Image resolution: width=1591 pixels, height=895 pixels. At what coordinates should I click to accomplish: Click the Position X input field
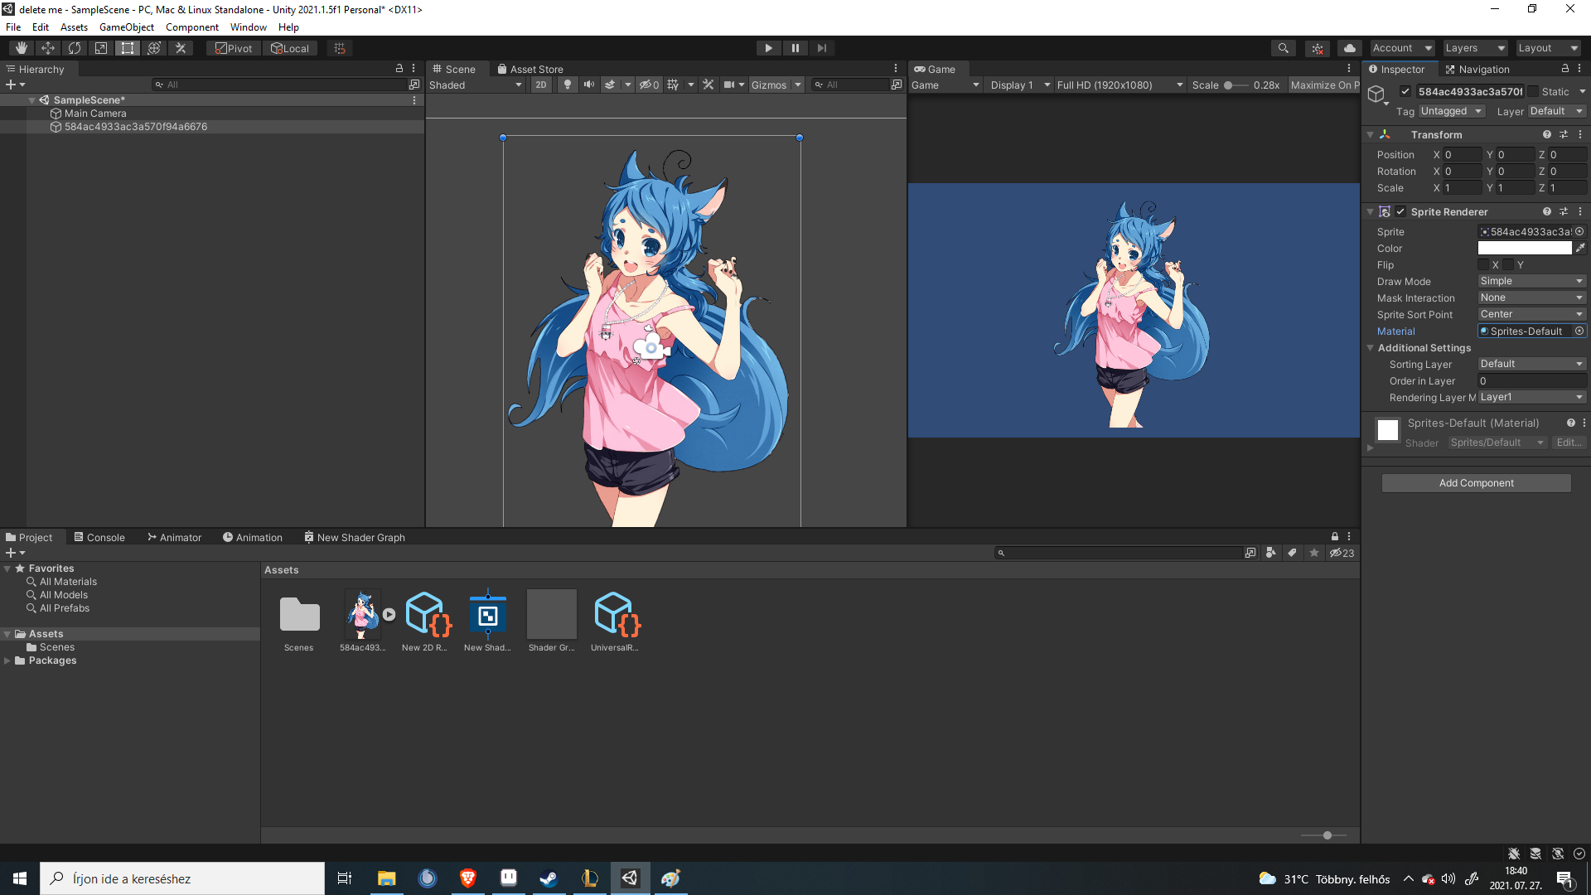point(1463,155)
